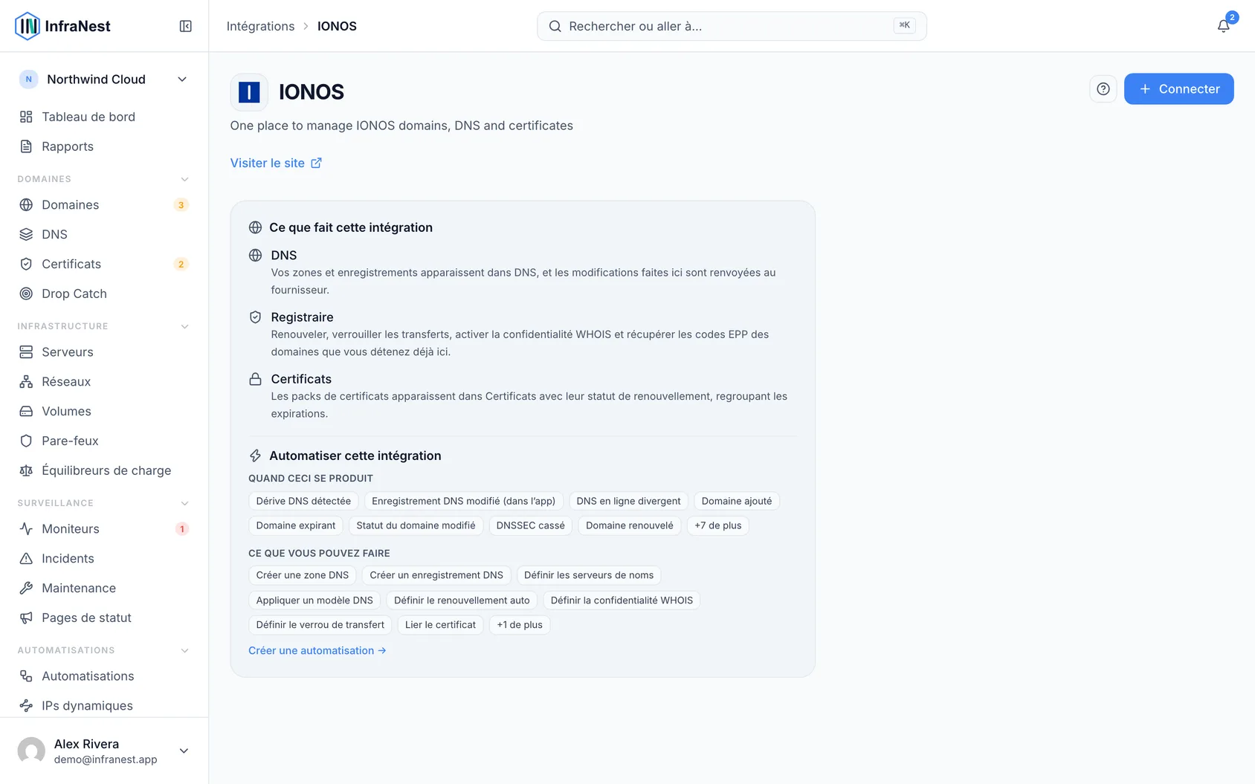Screen dimensions: 1255x784
Task: Expand the Alex Rivera account menu
Action: pyautogui.click(x=184, y=751)
